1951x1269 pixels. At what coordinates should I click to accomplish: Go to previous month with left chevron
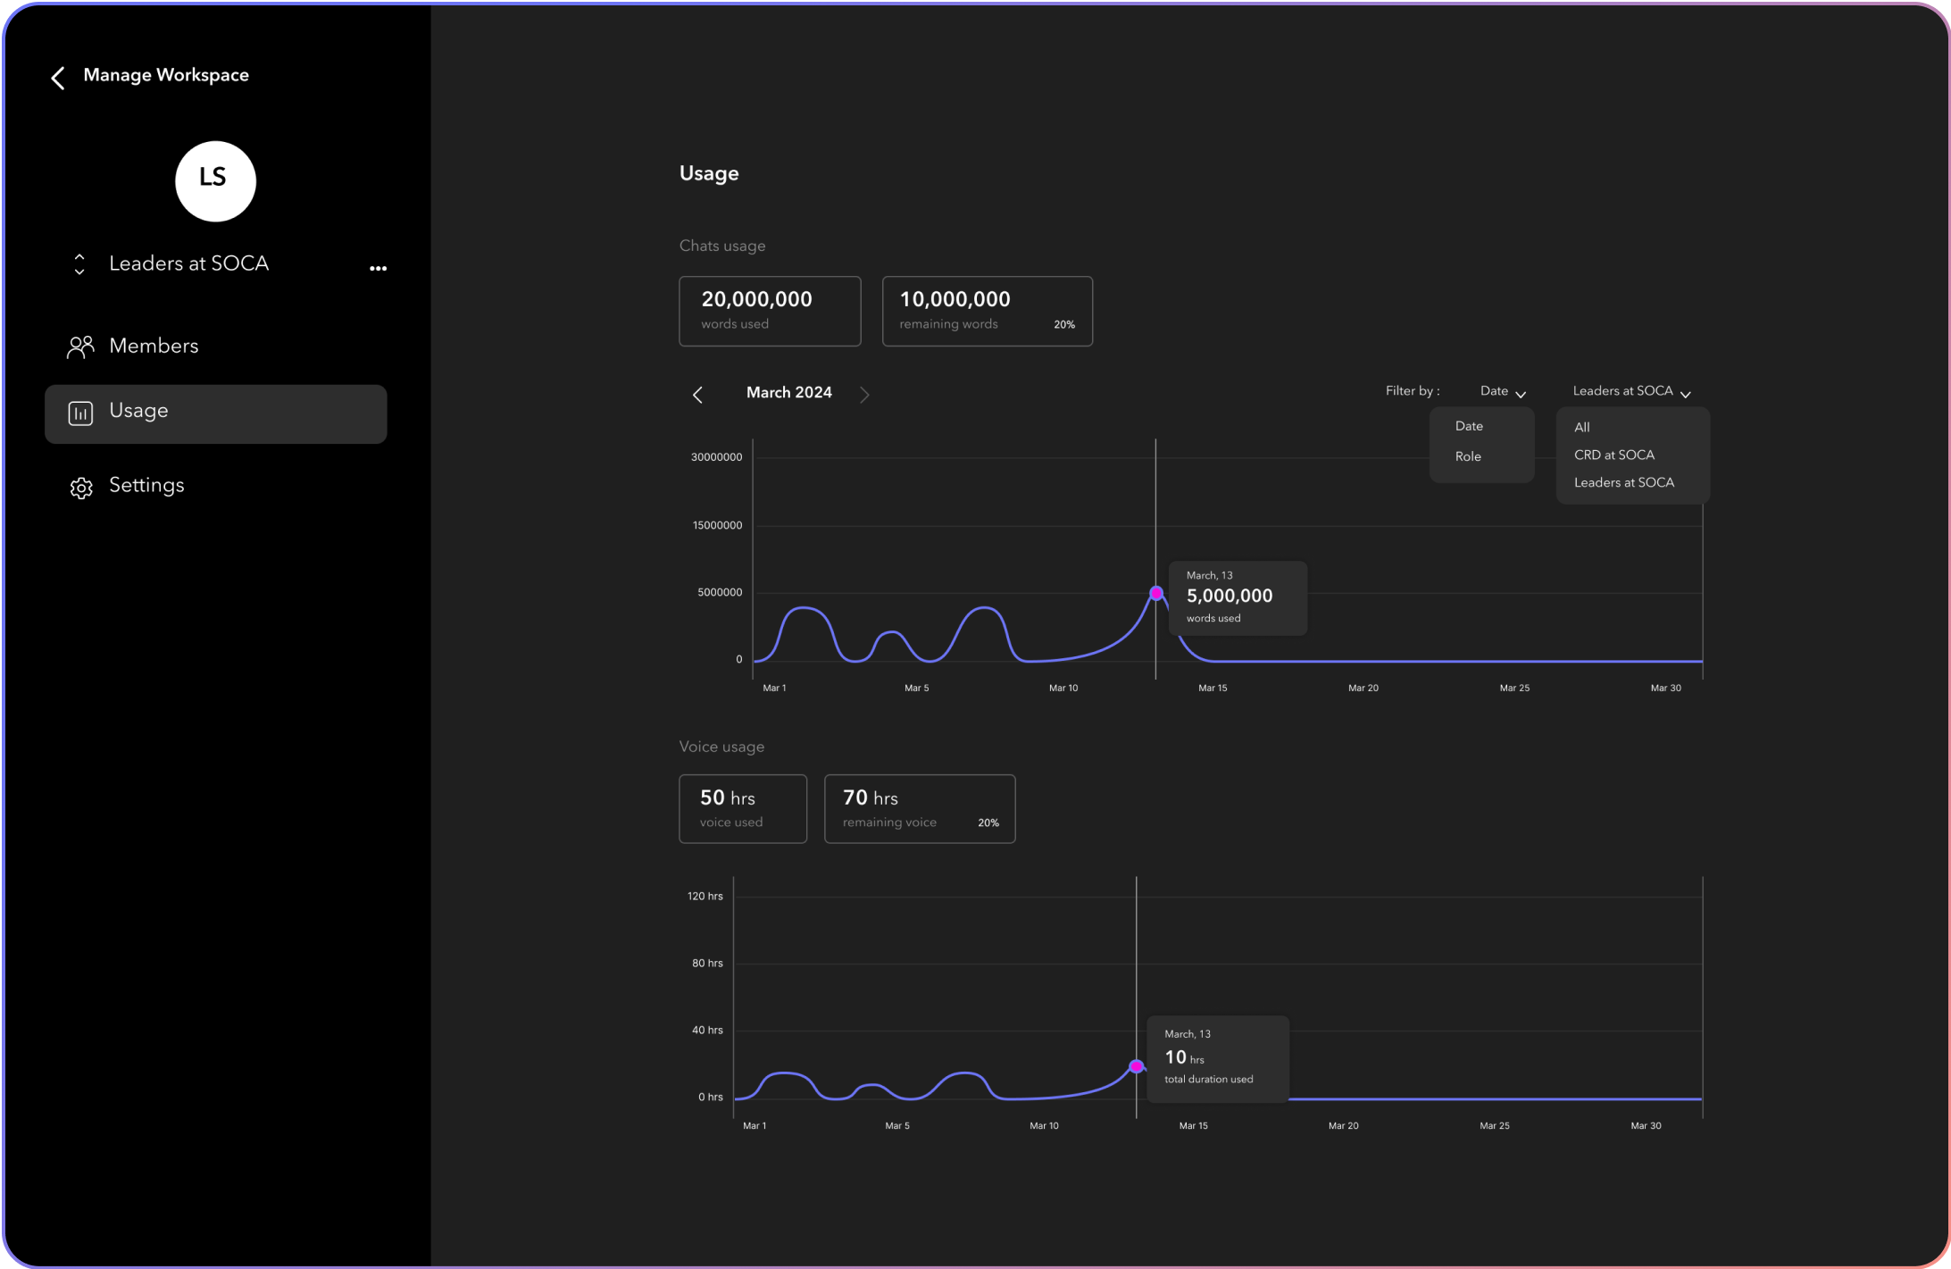[x=698, y=395]
